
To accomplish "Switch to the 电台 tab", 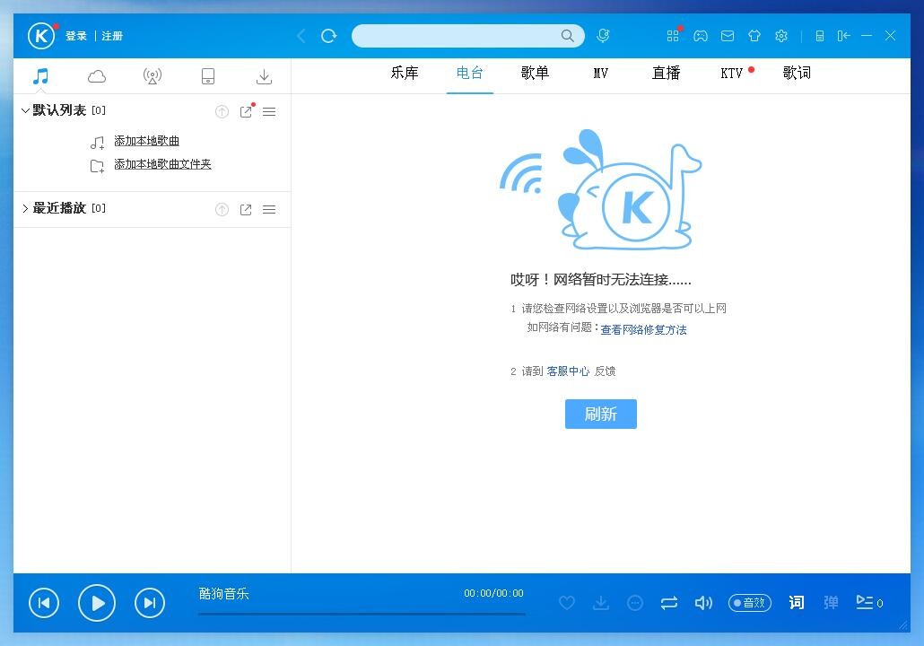I will [x=470, y=73].
